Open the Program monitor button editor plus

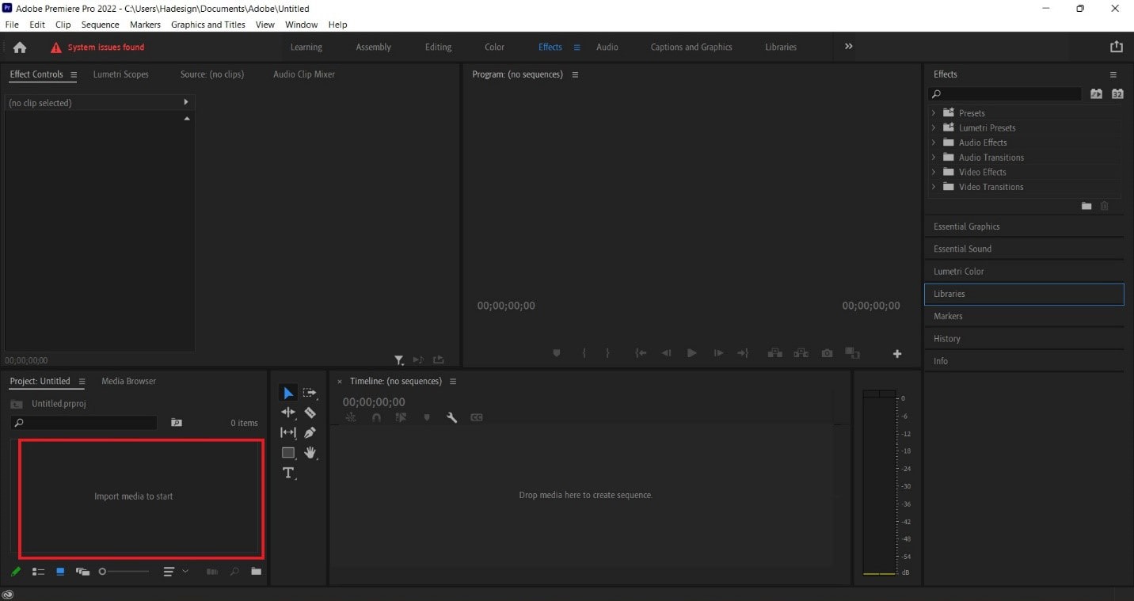pos(897,354)
